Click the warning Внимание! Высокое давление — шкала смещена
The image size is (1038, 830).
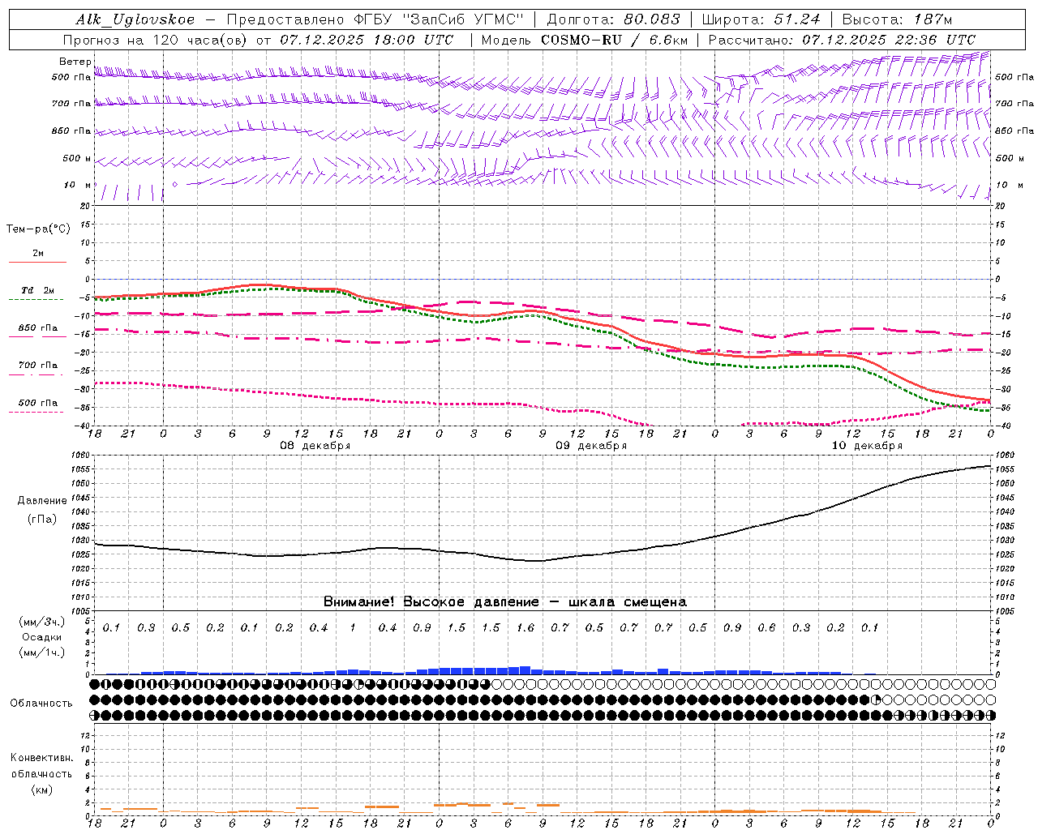505,601
